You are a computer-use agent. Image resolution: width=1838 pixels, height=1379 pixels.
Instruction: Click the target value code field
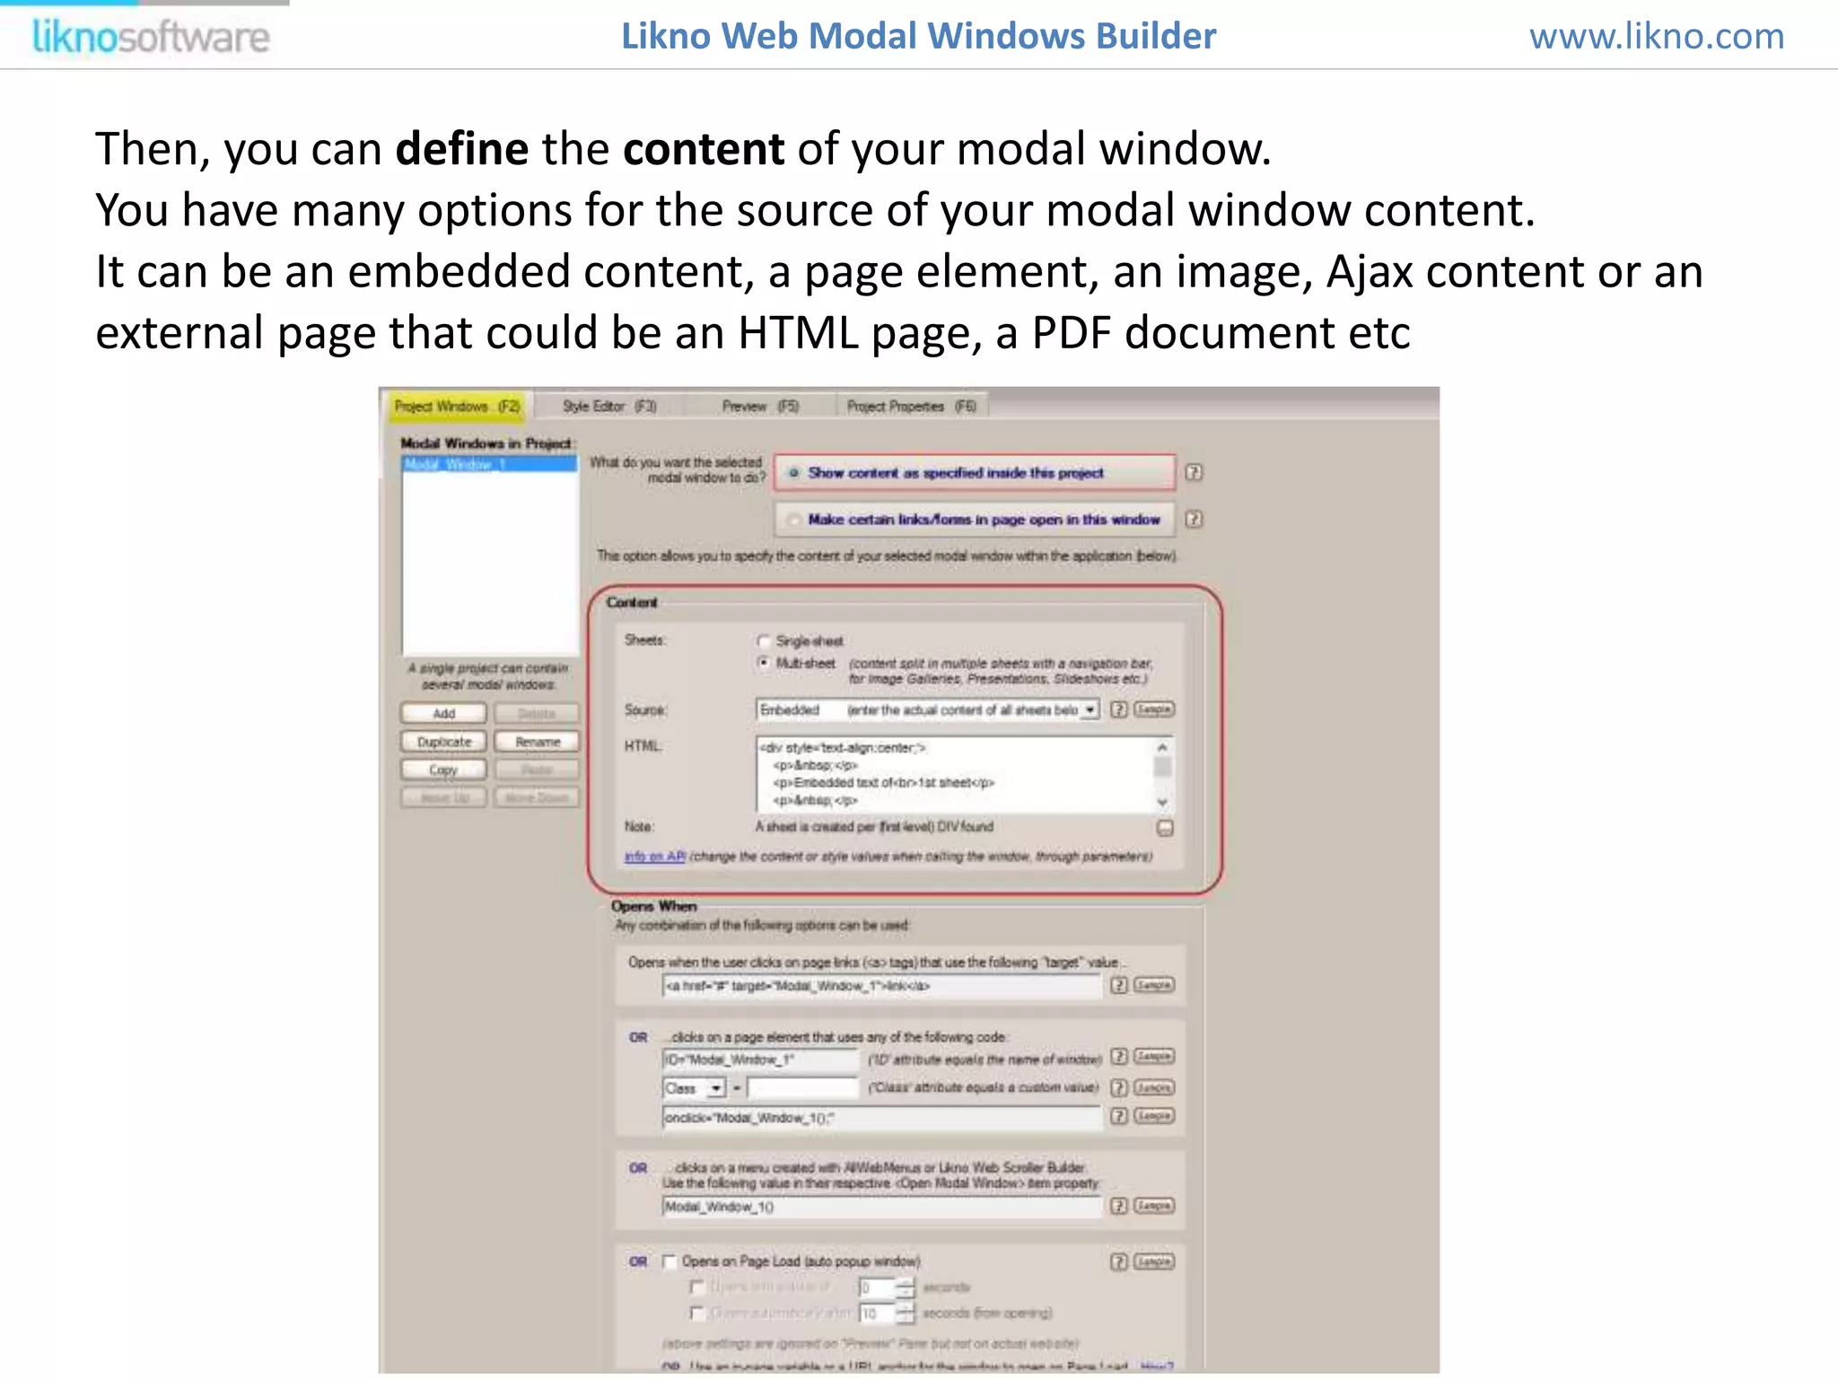click(881, 986)
